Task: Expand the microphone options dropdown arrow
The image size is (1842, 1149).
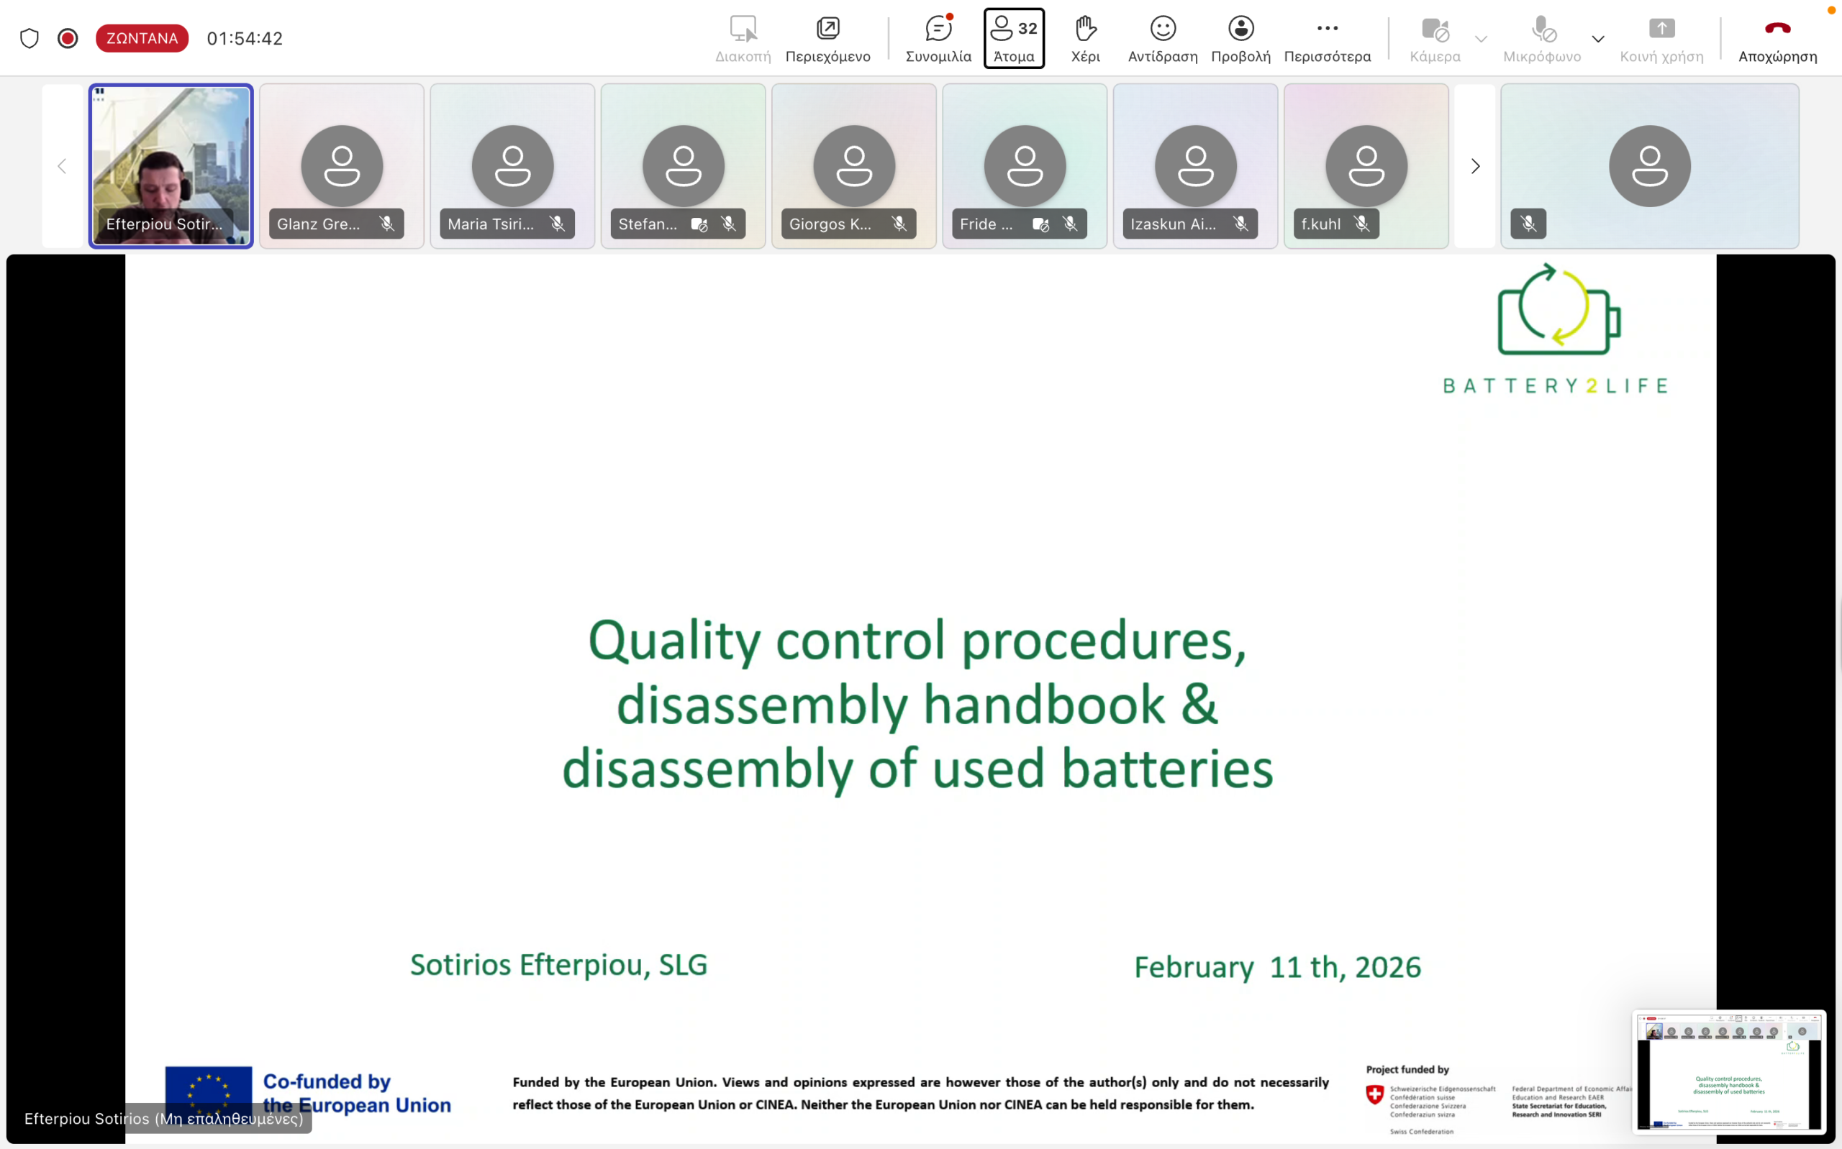Action: (x=1598, y=39)
